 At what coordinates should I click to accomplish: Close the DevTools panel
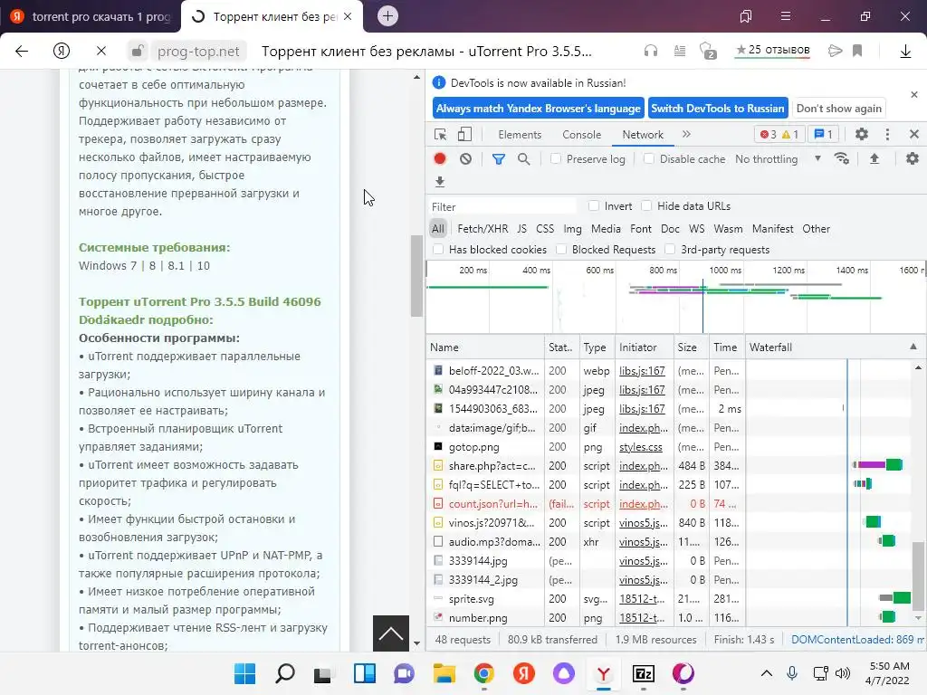(x=914, y=134)
